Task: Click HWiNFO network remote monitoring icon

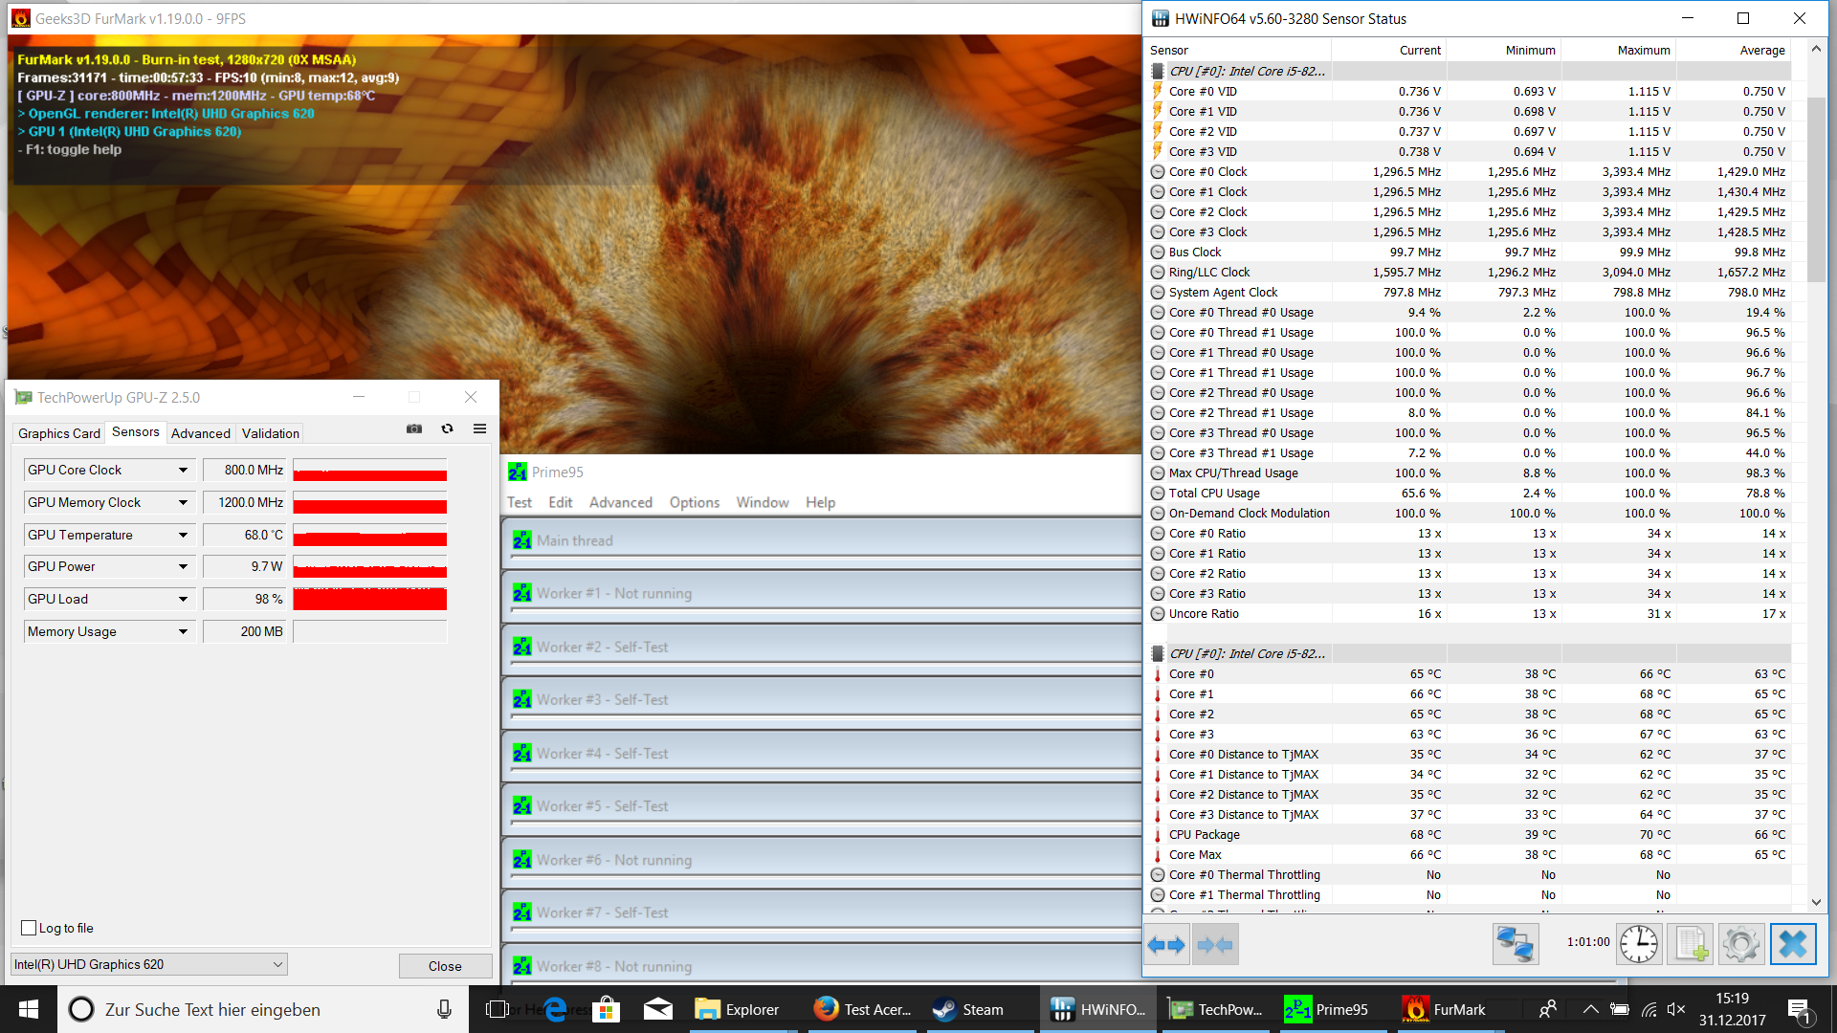Action: coord(1516,945)
